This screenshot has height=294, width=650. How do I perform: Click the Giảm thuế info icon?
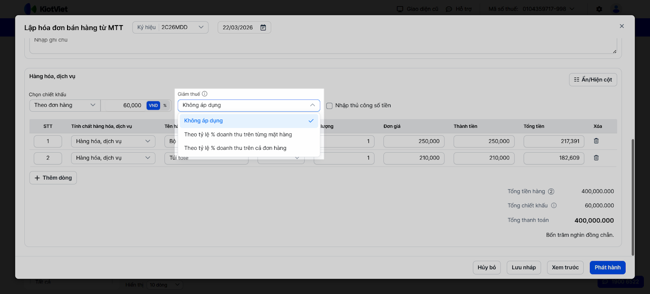click(205, 94)
